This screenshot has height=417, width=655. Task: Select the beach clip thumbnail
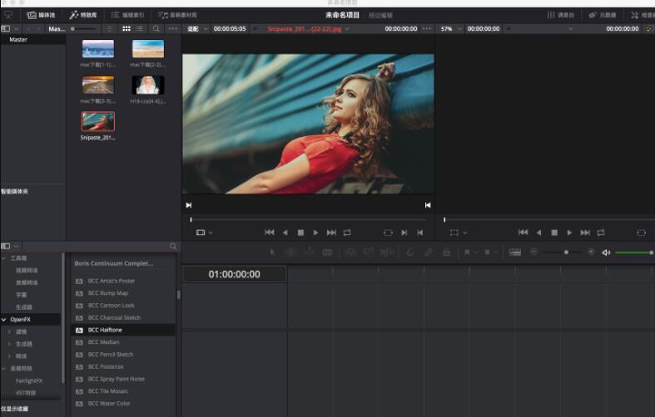coord(148,49)
